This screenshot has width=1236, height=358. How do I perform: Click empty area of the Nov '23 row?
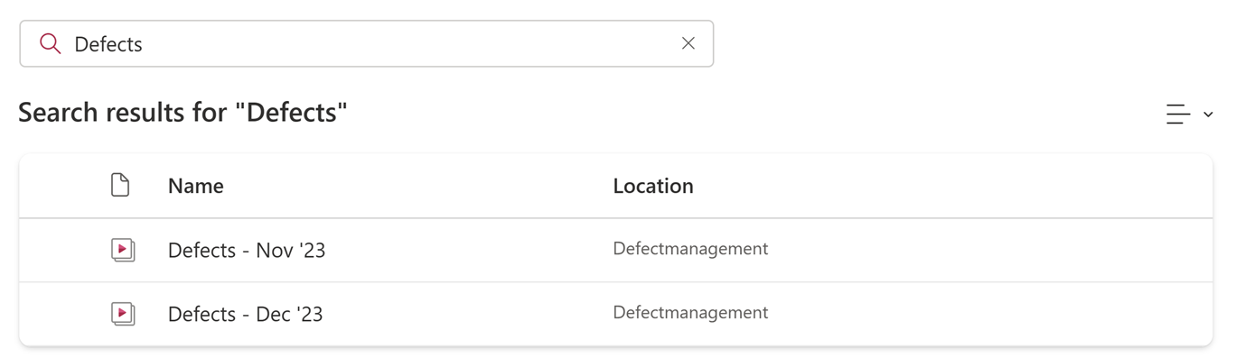994,250
